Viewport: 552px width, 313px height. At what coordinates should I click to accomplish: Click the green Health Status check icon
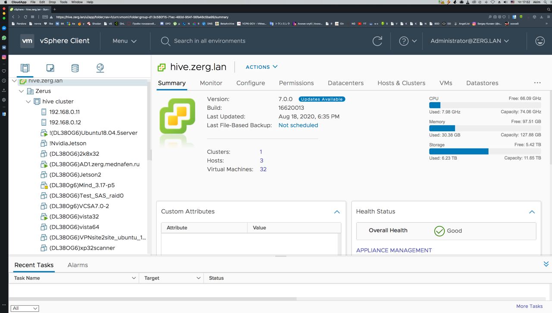(x=439, y=231)
